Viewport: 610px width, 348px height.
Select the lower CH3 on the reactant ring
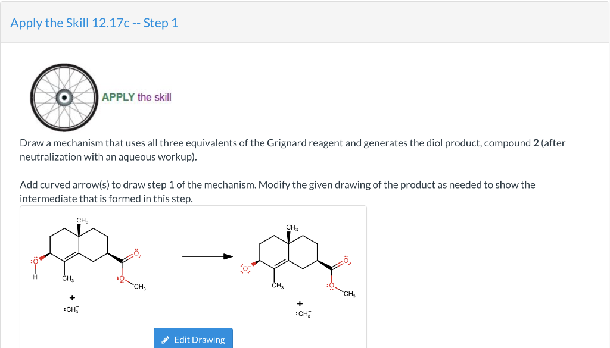click(68, 279)
